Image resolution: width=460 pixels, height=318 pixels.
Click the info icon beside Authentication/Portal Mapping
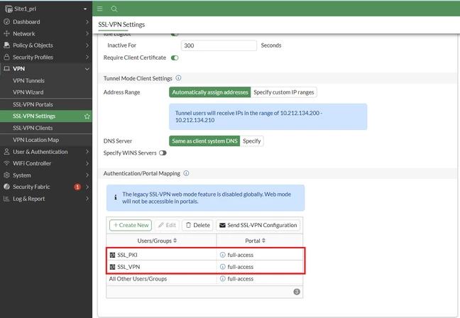[186, 173]
